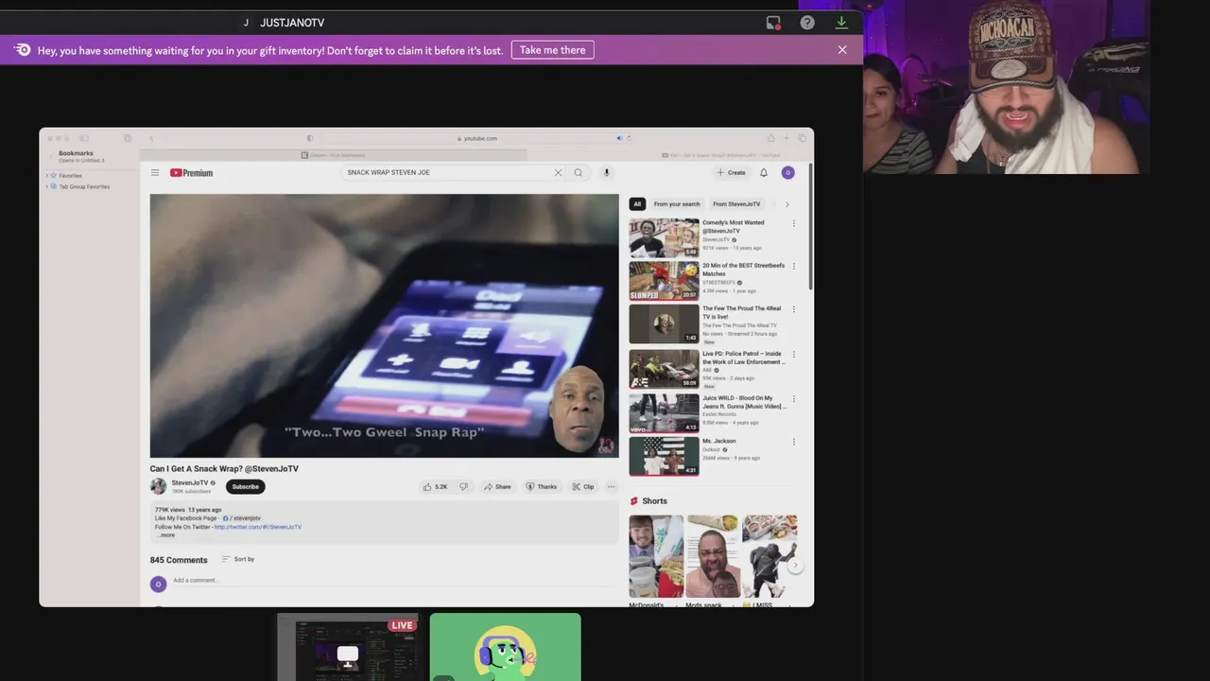Open the McDonald's short thumbnail
The image size is (1210, 681).
656,556
